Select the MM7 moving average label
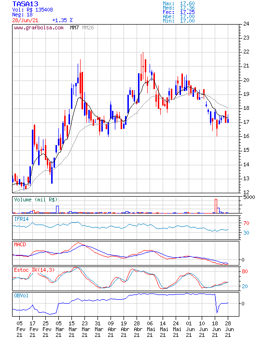 tap(74, 27)
